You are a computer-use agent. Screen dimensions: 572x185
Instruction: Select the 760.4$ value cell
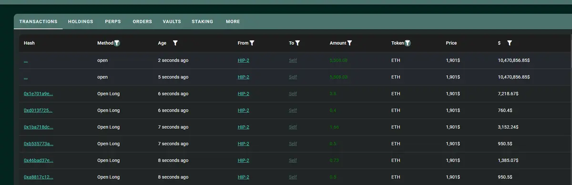pyautogui.click(x=506, y=110)
